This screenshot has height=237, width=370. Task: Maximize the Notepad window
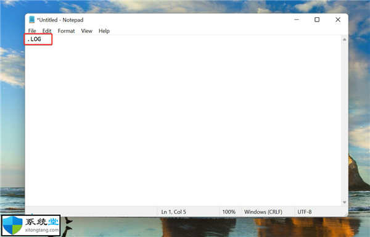click(x=317, y=20)
